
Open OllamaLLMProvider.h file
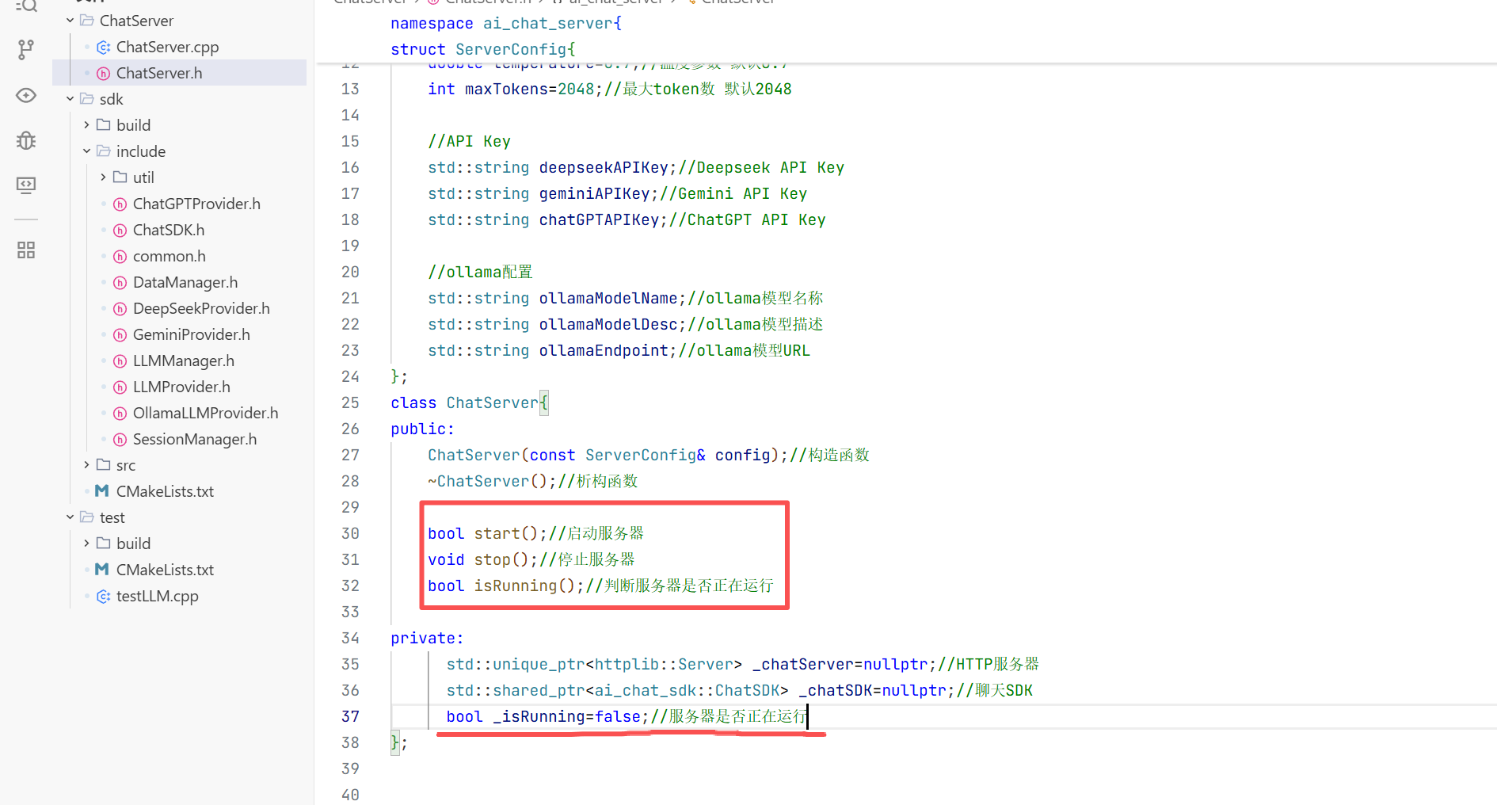[206, 413]
